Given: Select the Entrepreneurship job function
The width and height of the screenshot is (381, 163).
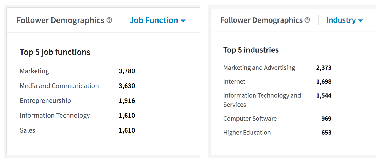Looking at the screenshot, I should coord(45,101).
